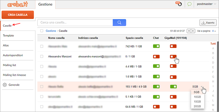Toggle Chat for the 4.4 MB row
219x112 pixels.
coord(156,66)
